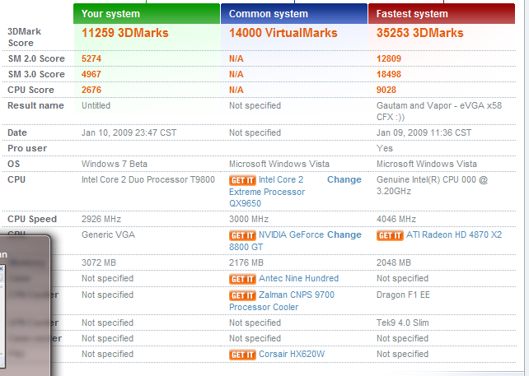
Task: Click the CPU Score row label
Action: [30, 90]
